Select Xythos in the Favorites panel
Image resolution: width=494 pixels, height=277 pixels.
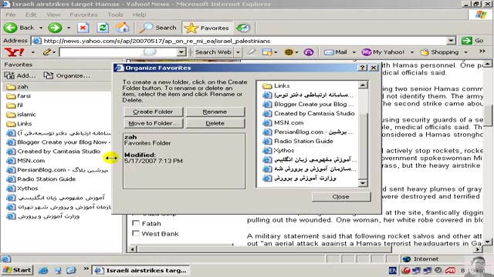tap(22, 188)
